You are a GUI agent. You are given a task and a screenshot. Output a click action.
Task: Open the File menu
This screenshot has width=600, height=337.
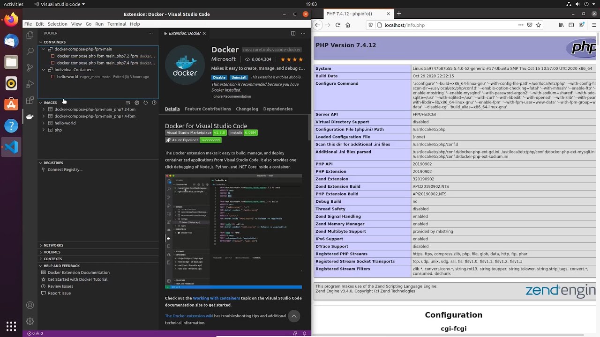tap(28, 24)
